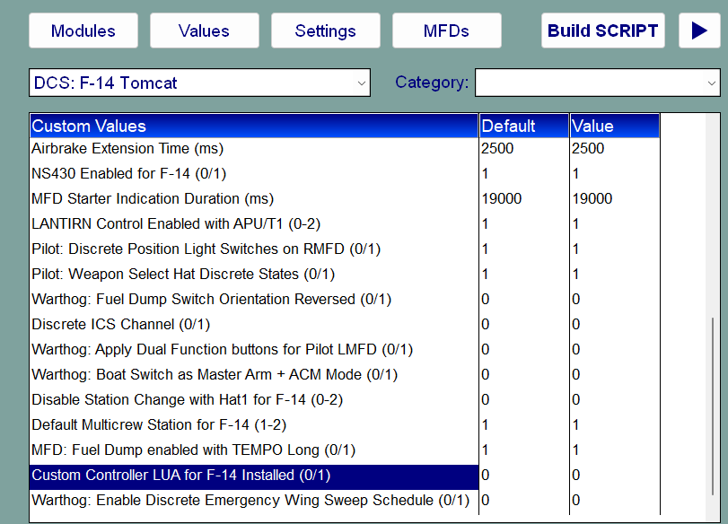
Task: Open the Settings tab
Action: pos(326,31)
